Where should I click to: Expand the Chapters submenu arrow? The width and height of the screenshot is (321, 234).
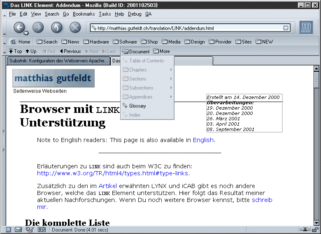(171, 70)
